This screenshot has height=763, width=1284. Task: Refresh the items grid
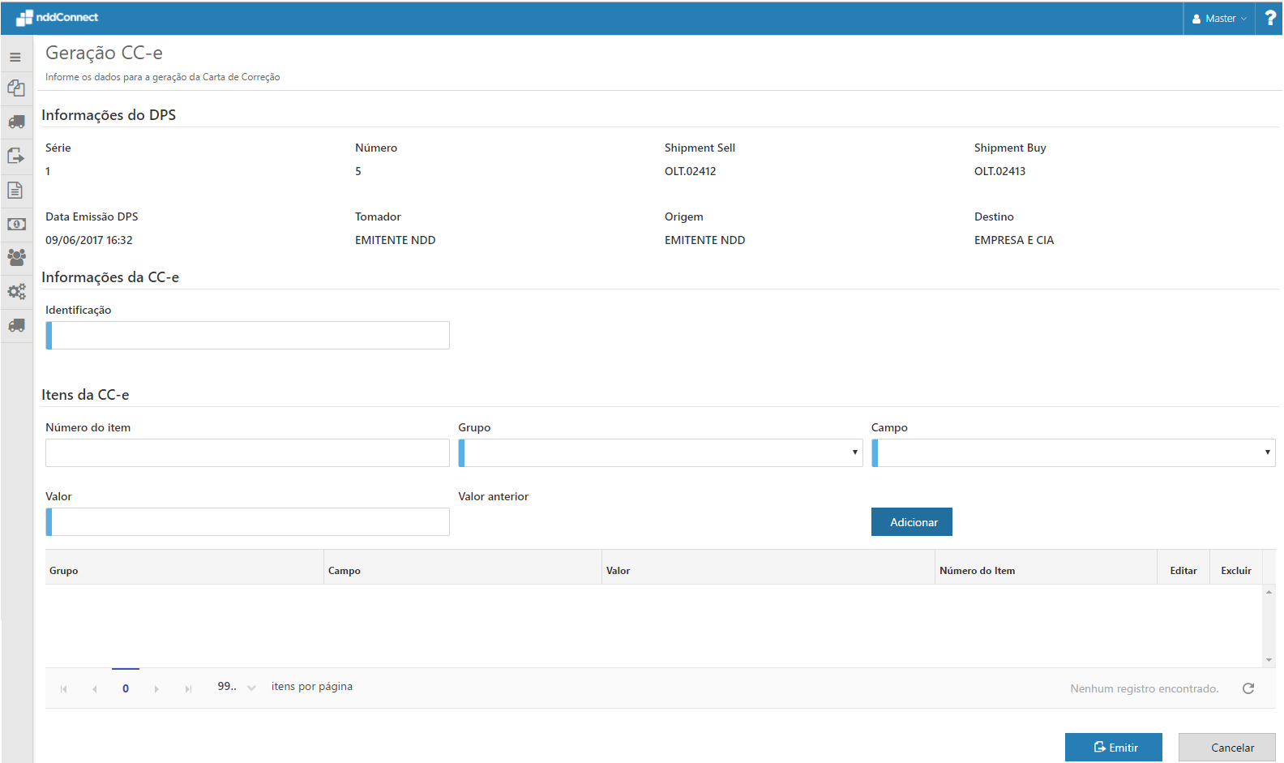[1248, 688]
